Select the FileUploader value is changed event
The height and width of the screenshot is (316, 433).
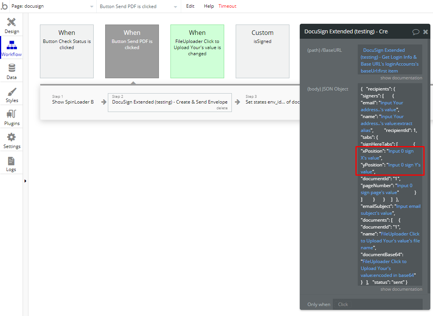[x=197, y=51]
